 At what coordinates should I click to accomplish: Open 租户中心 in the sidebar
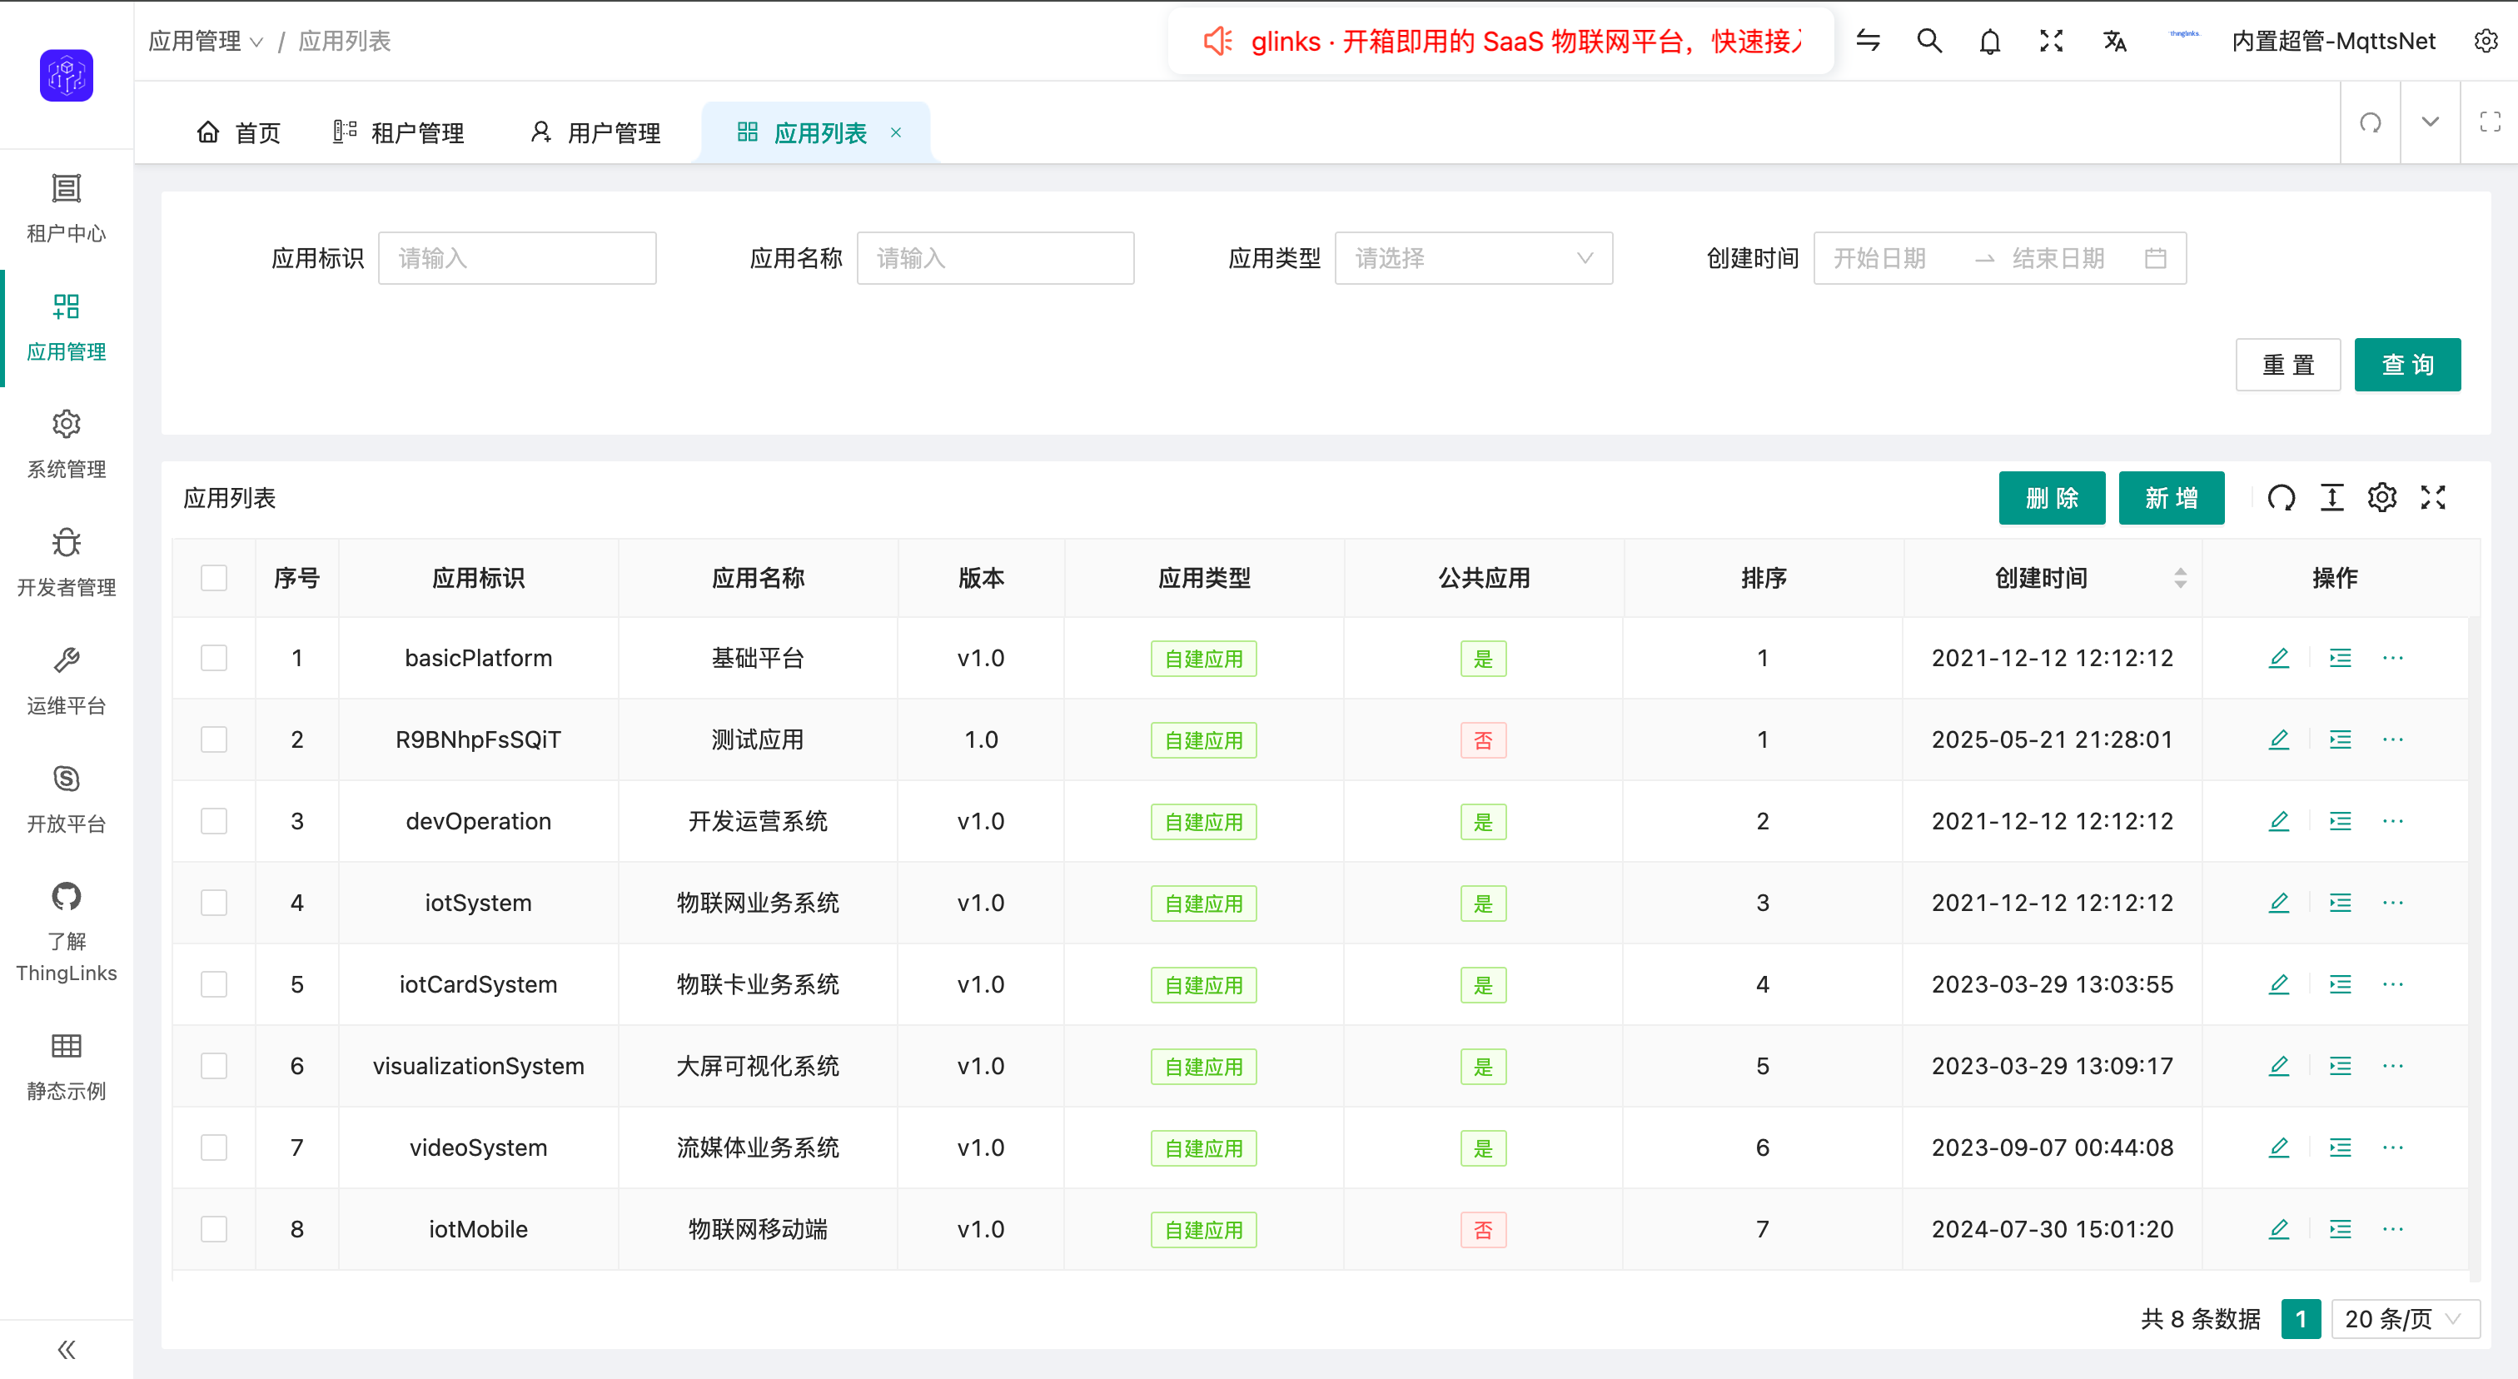coord(67,208)
